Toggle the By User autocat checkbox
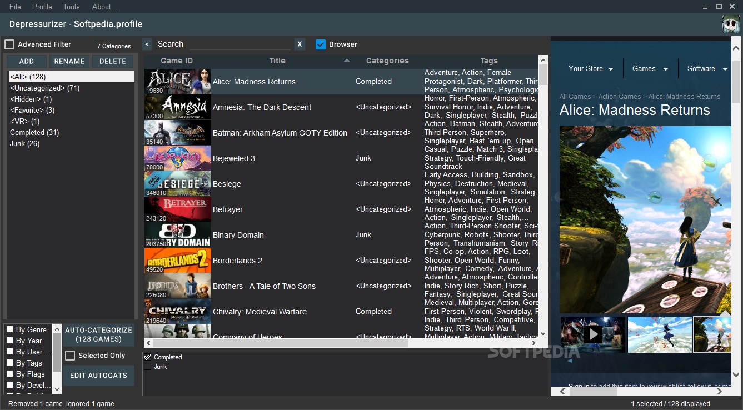The image size is (743, 410). 9,352
